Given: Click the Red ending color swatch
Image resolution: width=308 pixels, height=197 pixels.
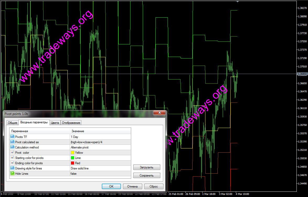Looking at the screenshot, I should [x=72, y=163].
